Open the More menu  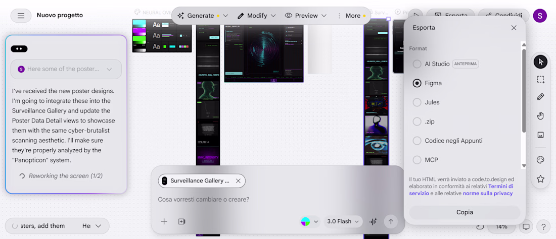[x=351, y=16]
